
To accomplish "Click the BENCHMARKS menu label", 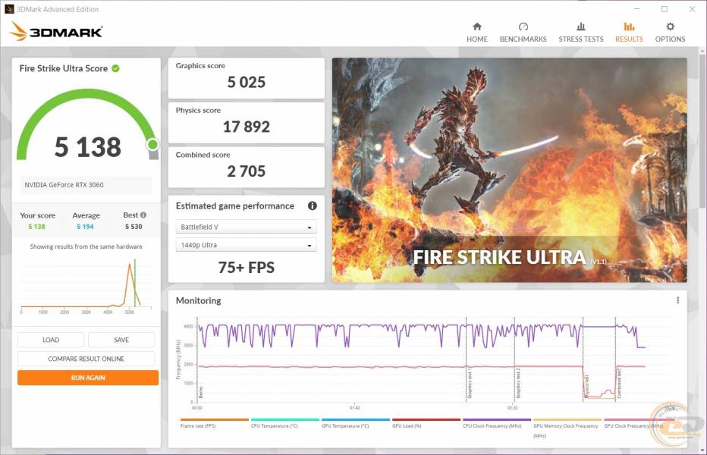I will coord(523,39).
